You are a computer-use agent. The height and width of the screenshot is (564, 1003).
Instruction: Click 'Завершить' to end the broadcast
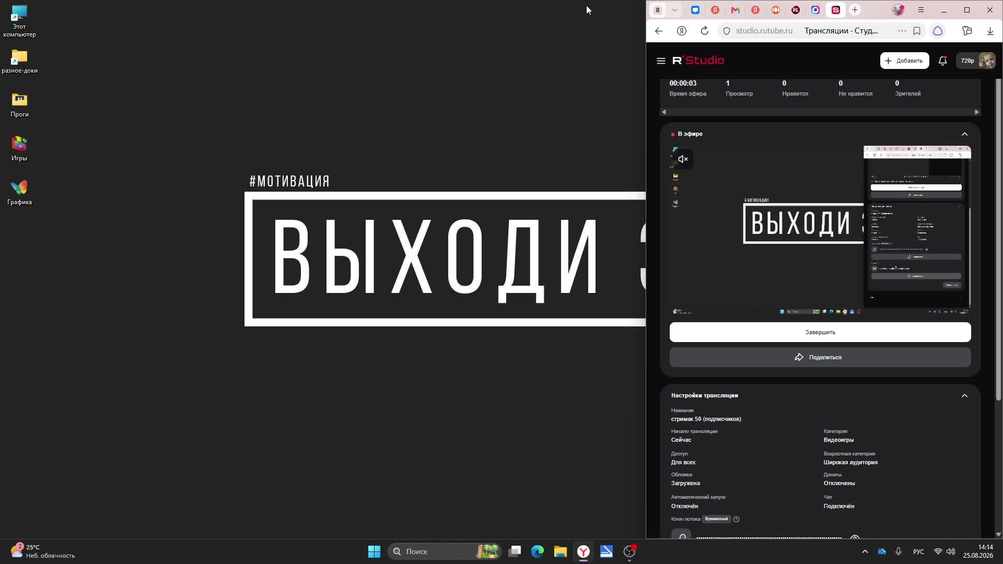click(x=820, y=332)
